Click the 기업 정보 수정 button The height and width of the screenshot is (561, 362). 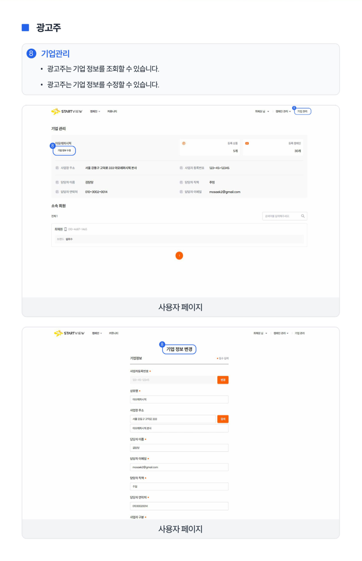[x=64, y=150]
